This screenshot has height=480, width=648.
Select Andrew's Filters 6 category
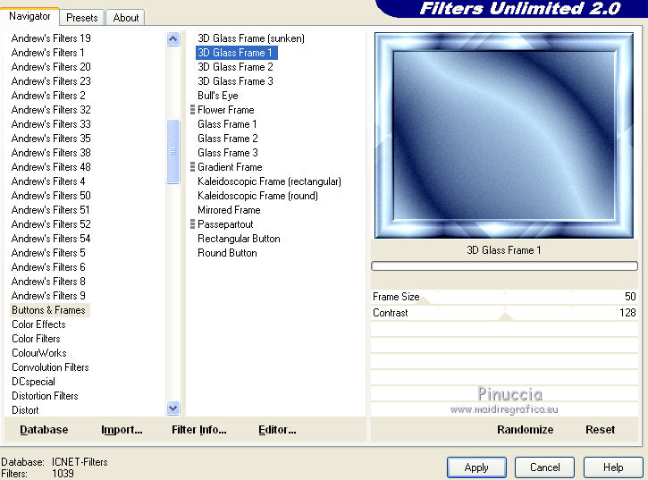coord(48,267)
